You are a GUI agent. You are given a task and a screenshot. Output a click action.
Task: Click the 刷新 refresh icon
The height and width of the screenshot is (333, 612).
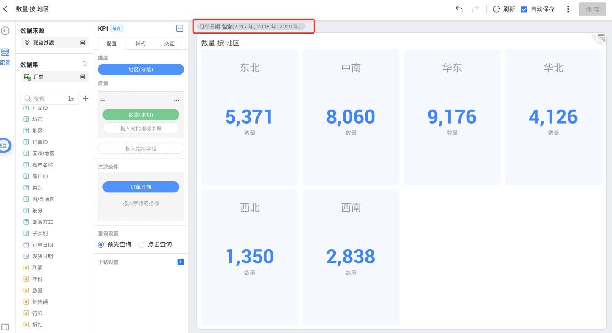coord(496,9)
